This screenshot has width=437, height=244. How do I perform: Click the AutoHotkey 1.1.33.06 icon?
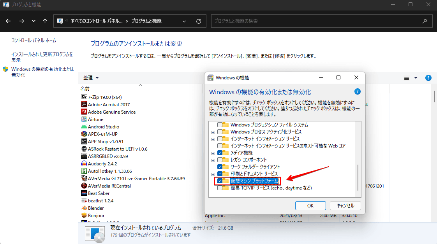point(84,171)
